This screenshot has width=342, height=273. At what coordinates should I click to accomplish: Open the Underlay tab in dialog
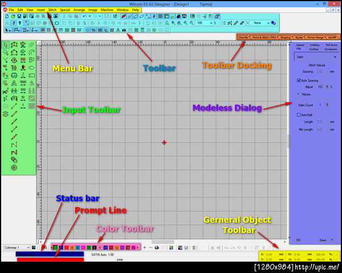(x=315, y=45)
